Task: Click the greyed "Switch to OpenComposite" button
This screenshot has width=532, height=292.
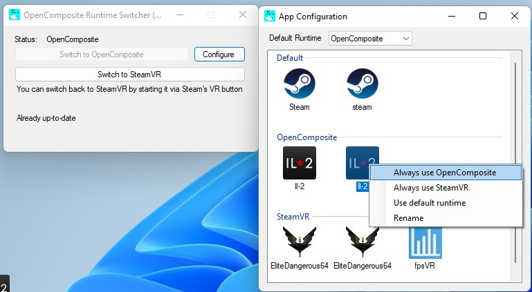Action: tap(102, 55)
